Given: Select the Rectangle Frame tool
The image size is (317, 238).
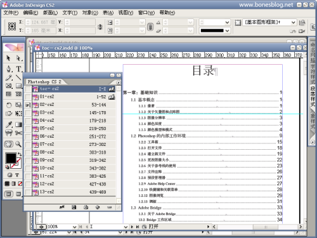Looking at the screenshot, I should [x=8, y=86].
